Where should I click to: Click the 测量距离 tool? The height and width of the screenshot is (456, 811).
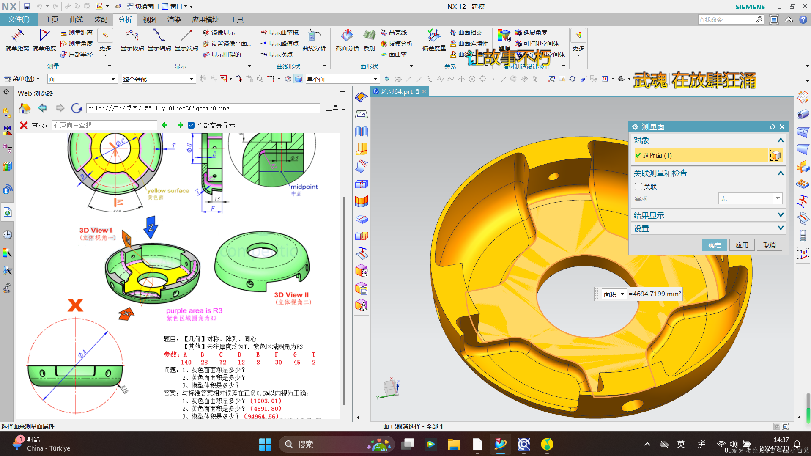coord(76,33)
